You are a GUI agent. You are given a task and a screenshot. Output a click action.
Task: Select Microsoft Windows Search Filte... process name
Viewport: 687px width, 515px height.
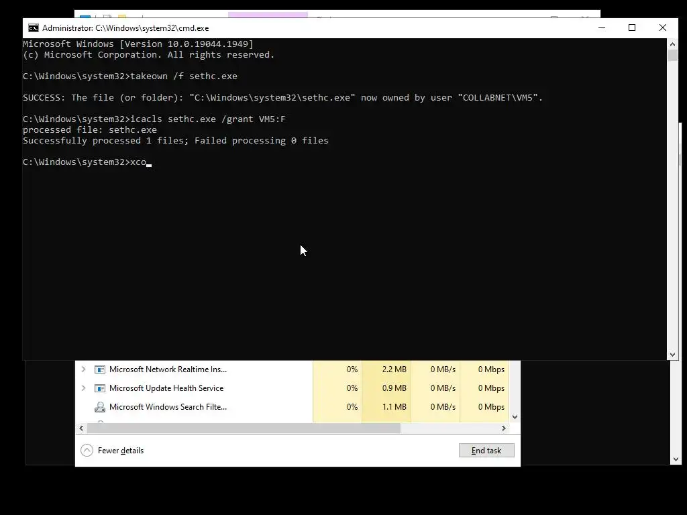168,407
